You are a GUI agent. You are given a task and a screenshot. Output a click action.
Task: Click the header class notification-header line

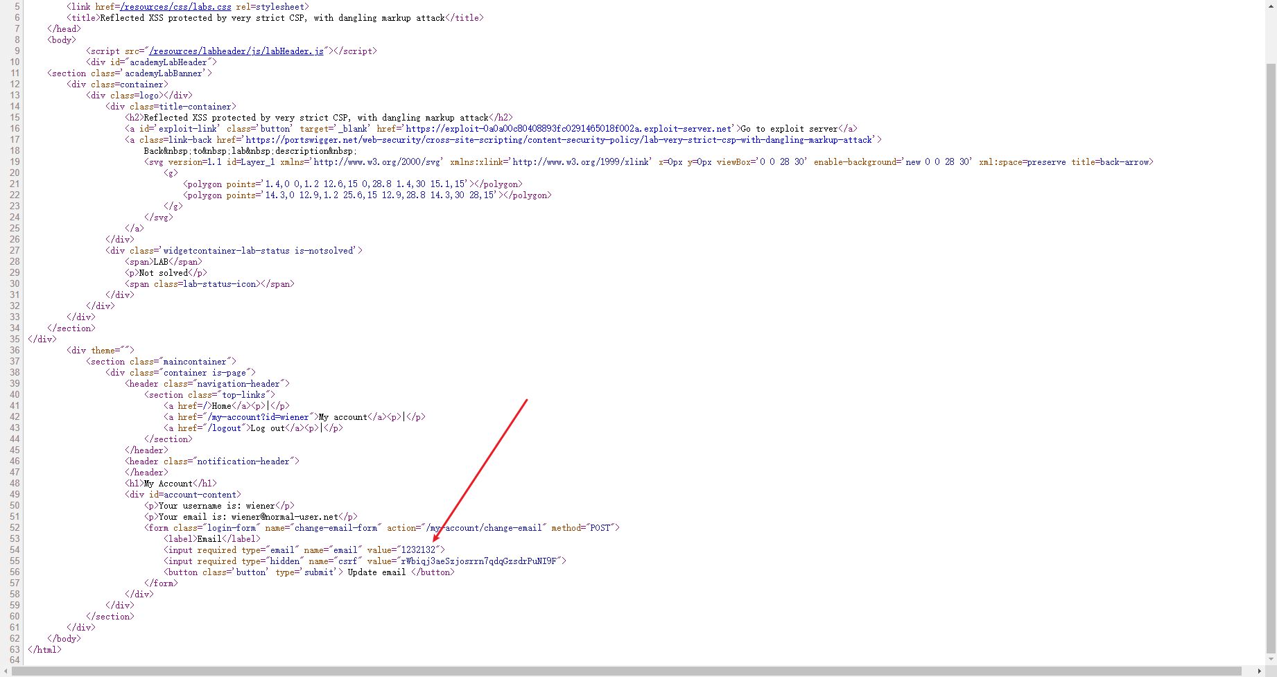[212, 461]
